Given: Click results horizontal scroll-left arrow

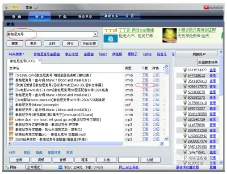Looking at the screenshot, I should pyautogui.click(x=10, y=144).
